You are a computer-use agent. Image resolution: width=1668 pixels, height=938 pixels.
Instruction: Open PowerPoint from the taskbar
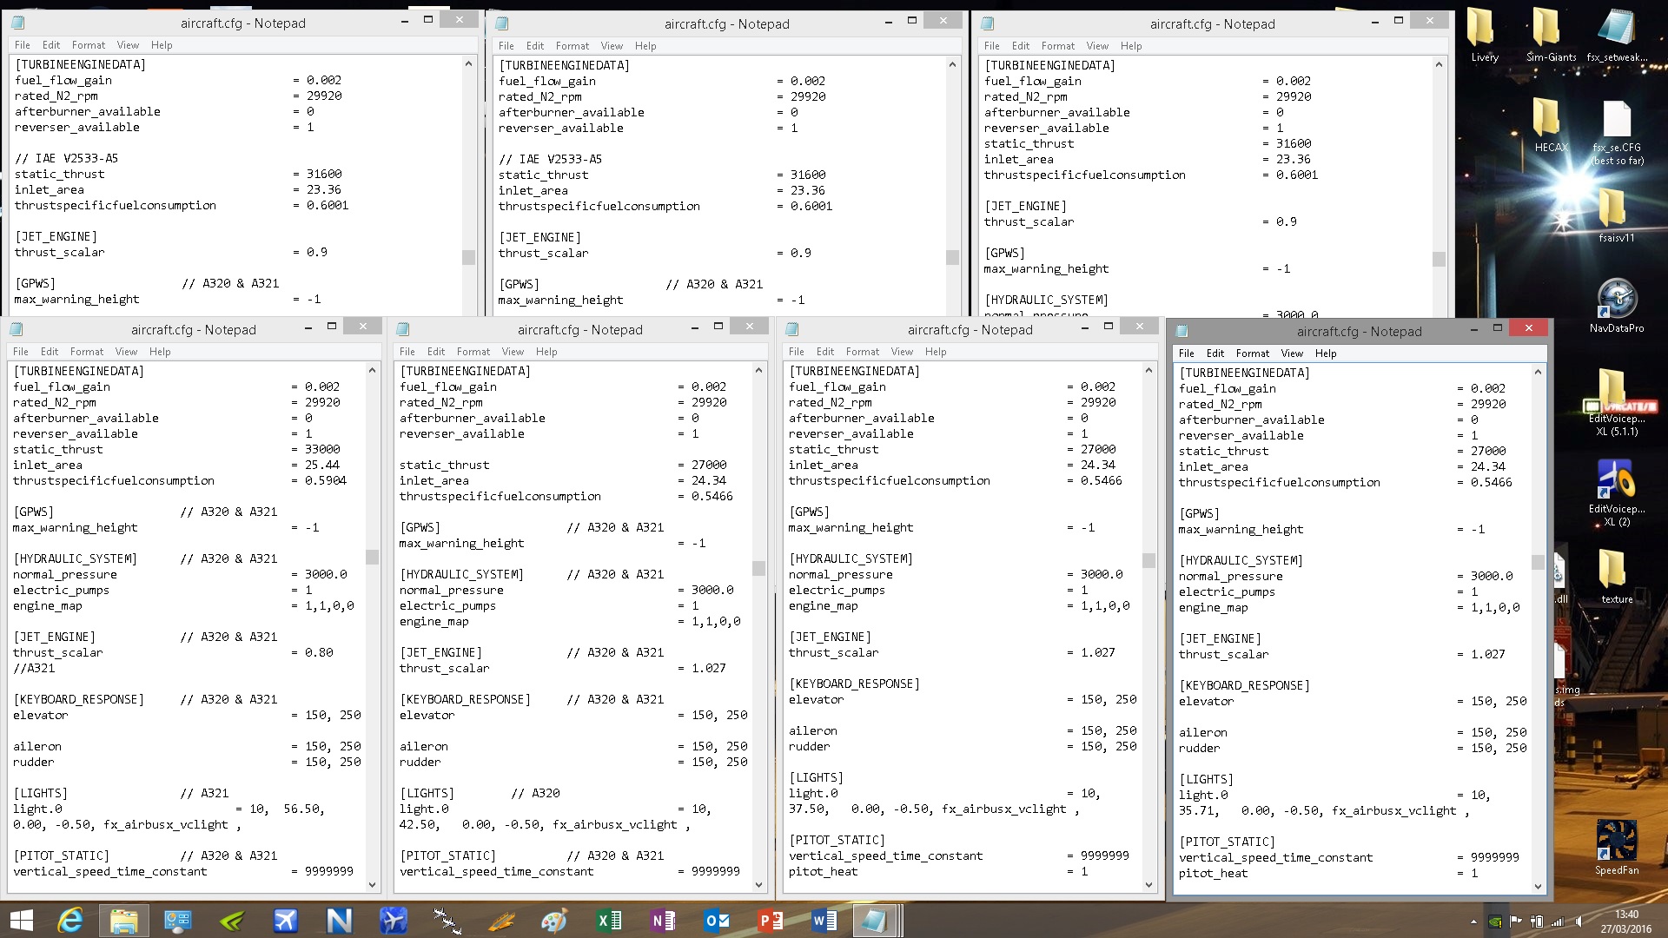770,921
